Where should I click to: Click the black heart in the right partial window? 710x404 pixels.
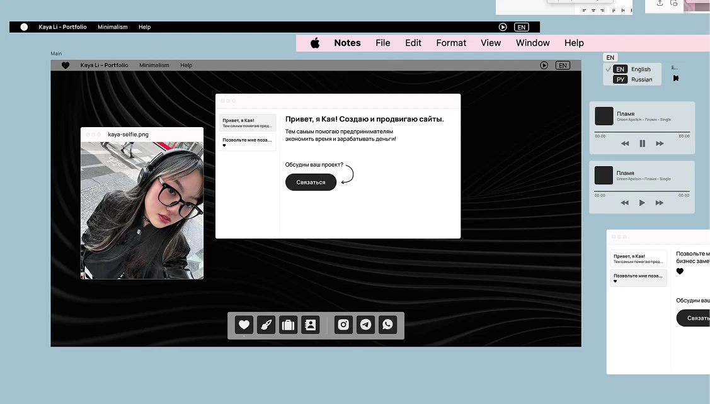point(680,271)
